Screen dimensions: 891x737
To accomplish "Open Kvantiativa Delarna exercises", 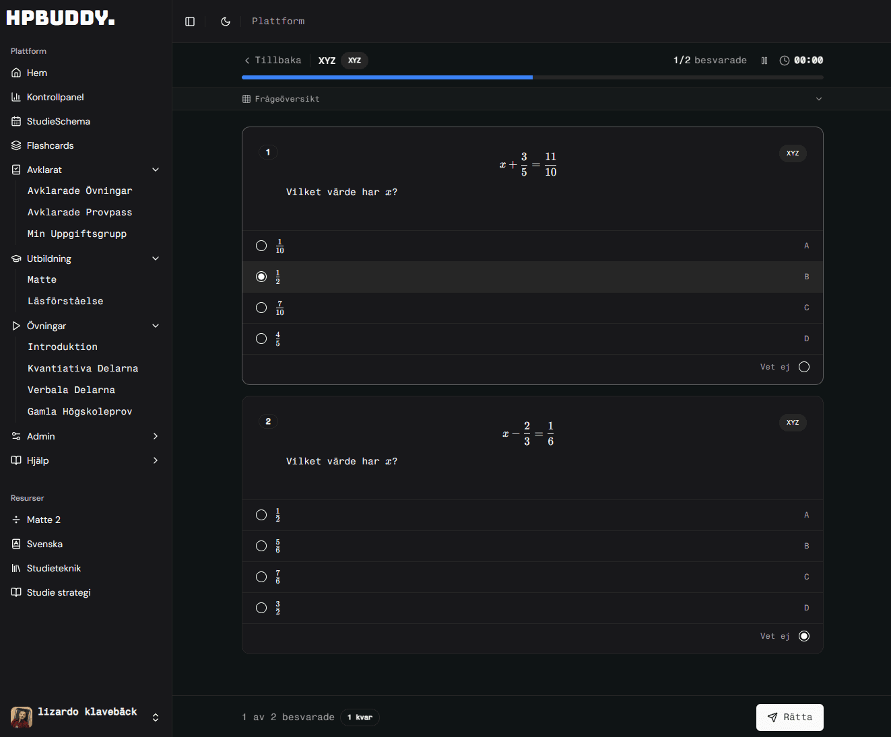I will 83,368.
